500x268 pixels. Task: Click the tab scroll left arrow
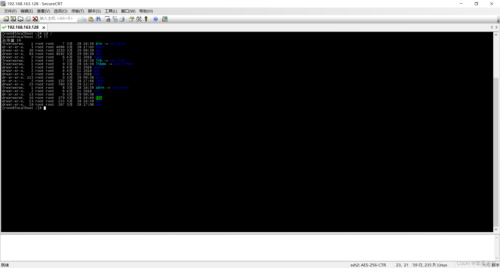(492, 27)
